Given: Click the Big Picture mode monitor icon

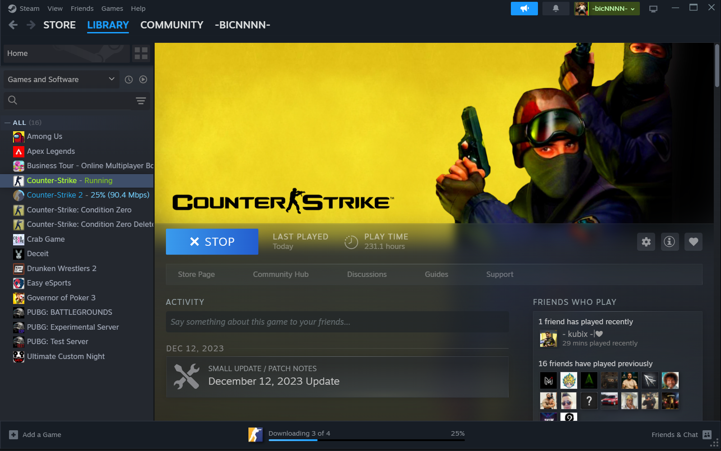Looking at the screenshot, I should (653, 9).
